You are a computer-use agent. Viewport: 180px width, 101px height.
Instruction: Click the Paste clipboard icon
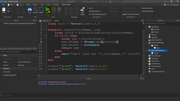4,10
